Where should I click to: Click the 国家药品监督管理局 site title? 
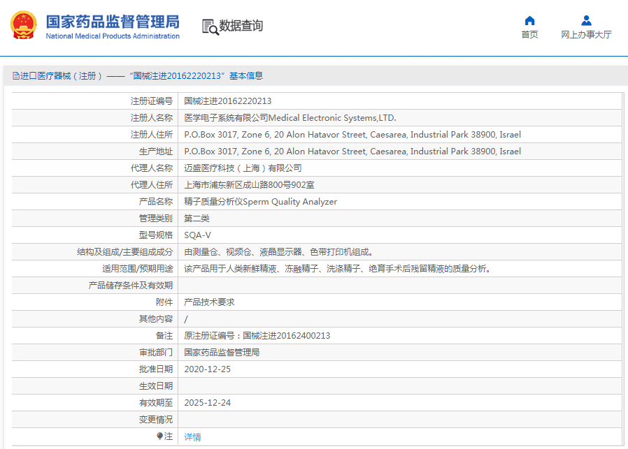click(x=112, y=20)
